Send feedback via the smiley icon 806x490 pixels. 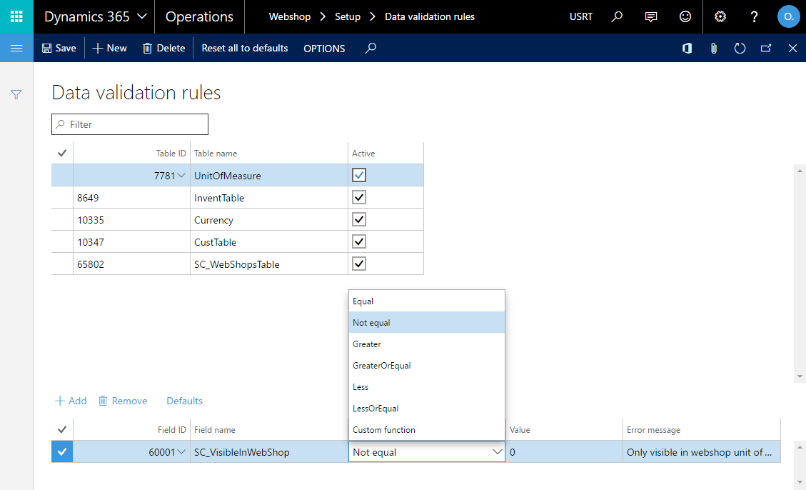point(685,16)
